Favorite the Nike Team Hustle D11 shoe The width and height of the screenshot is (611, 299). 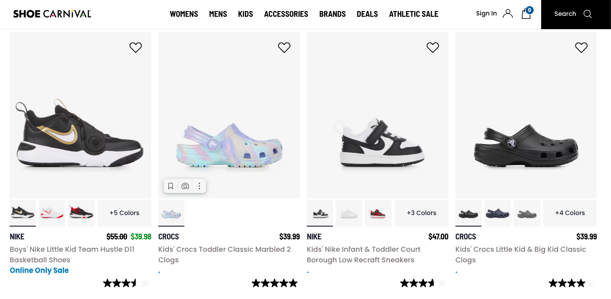[136, 47]
